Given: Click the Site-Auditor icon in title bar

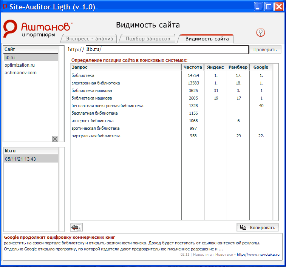Looking at the screenshot, I should coord(5,7).
